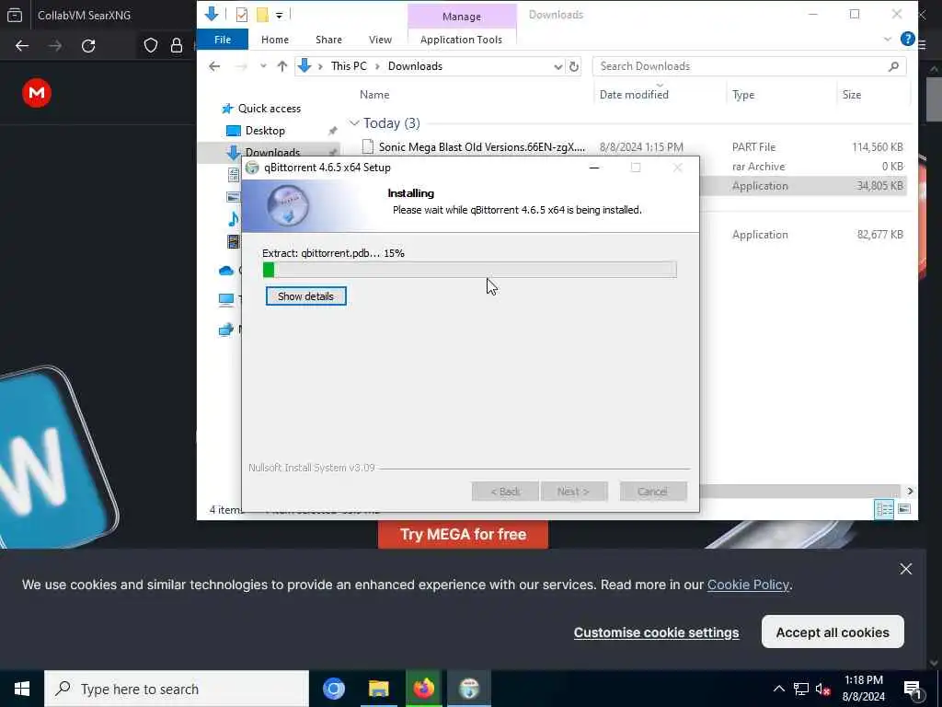Switch to Application Tools tab

click(461, 39)
